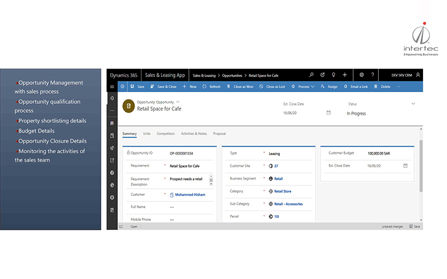Click Save in the command bar
The image size is (447, 279).
tap(137, 86)
